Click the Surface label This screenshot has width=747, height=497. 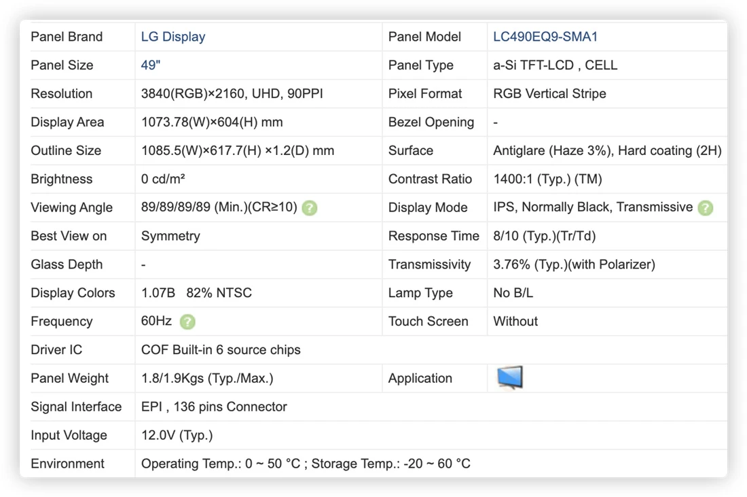(410, 151)
